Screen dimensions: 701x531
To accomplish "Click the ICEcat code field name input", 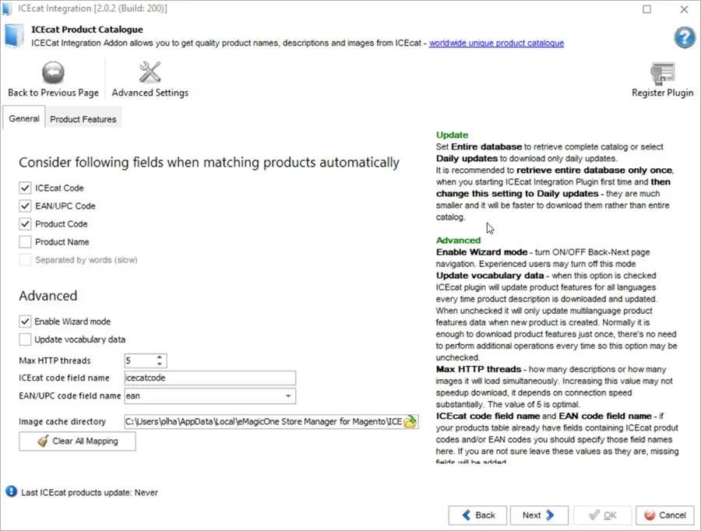I will 210,378.
